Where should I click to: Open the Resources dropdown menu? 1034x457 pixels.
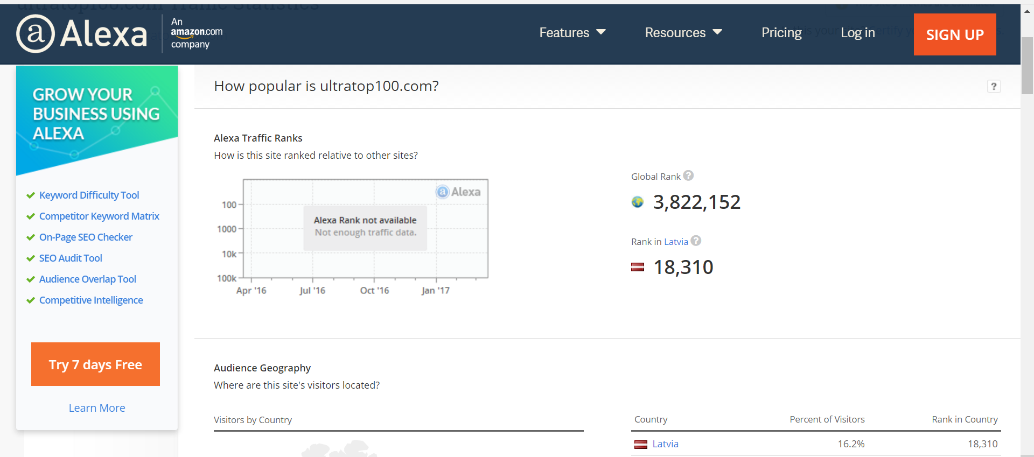[683, 33]
